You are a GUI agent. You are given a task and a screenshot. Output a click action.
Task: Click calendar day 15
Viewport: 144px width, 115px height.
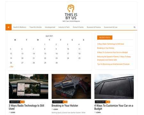pyautogui.click(x=45, y=54)
